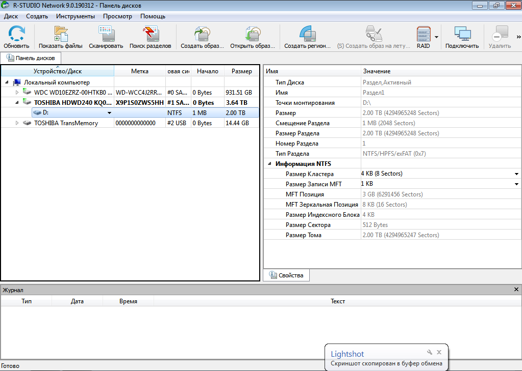522x371 pixels.
Task: Sort by the Размер column header
Action: tap(241, 71)
